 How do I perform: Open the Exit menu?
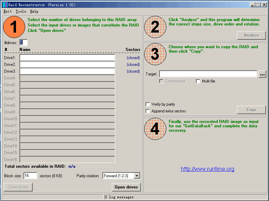pyautogui.click(x=7, y=11)
